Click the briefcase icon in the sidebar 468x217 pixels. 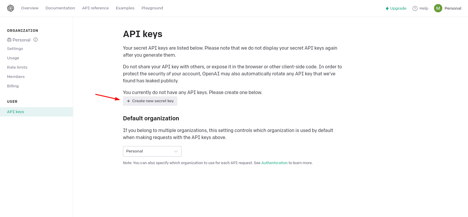click(x=9, y=40)
